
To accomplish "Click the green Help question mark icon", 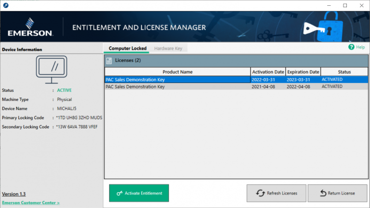I will tap(351, 47).
